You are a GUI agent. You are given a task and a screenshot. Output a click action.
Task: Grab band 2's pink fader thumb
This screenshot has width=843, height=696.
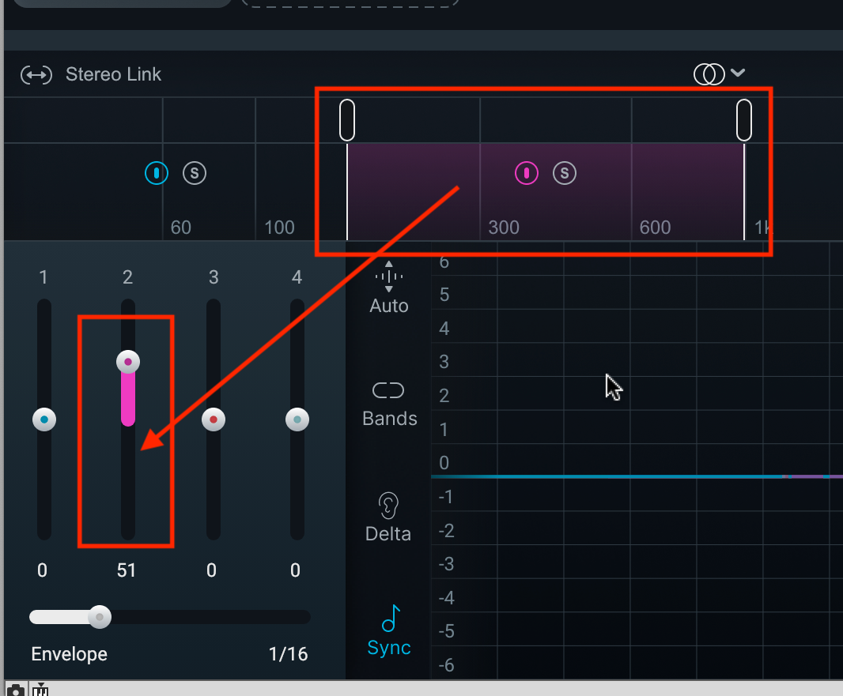[x=127, y=361]
